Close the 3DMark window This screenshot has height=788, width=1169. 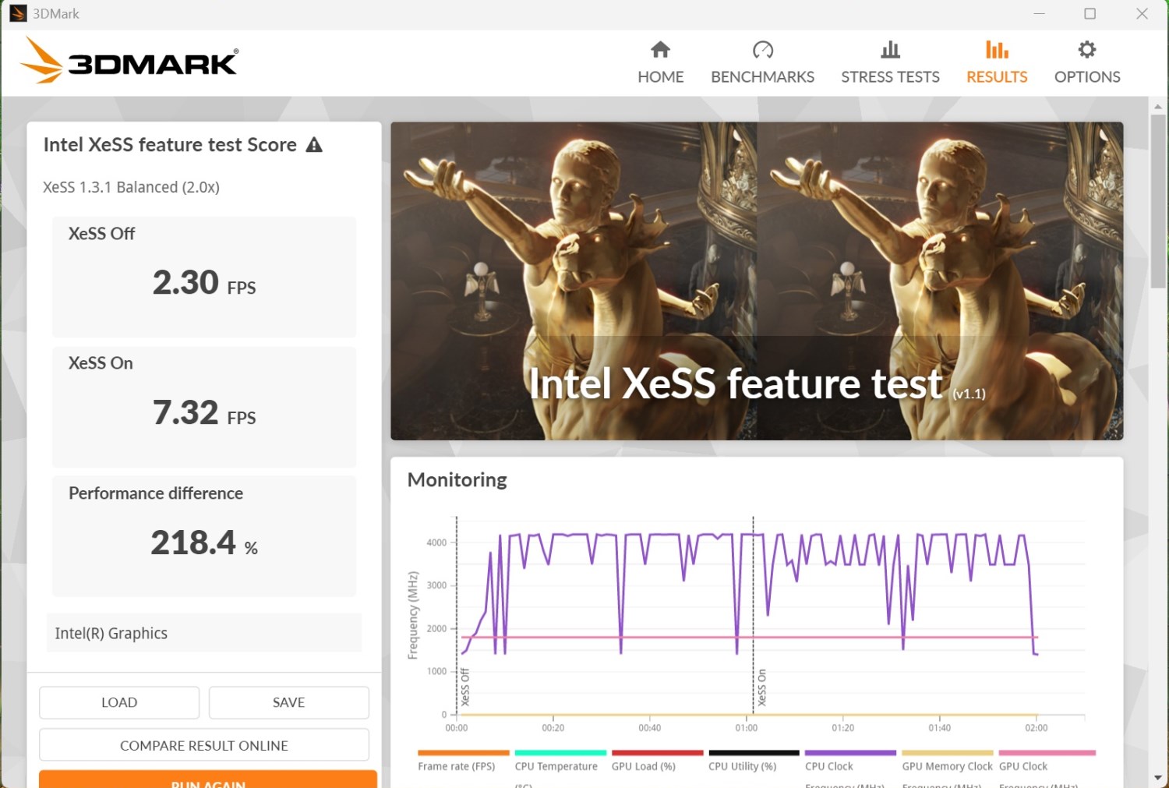1142,13
